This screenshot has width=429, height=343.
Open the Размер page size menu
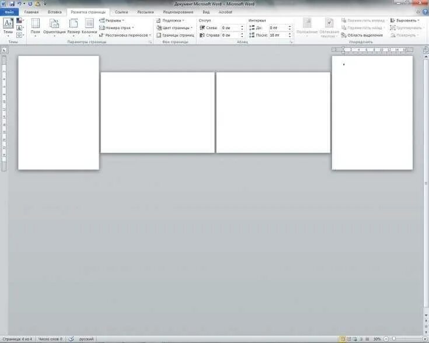pyautogui.click(x=74, y=27)
